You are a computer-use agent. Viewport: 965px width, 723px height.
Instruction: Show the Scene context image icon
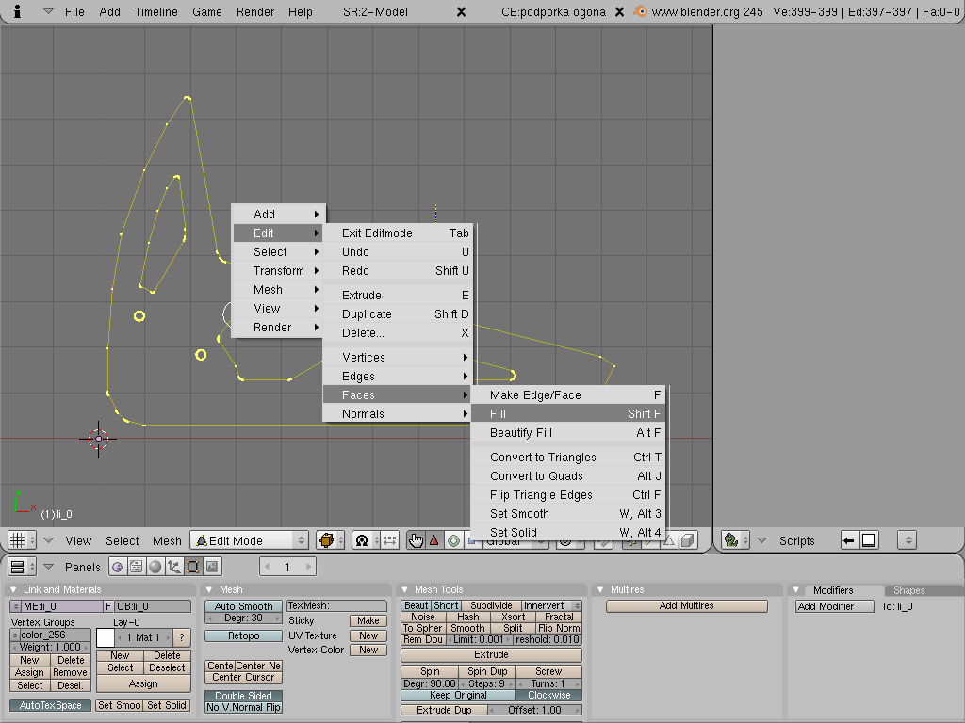tap(212, 566)
